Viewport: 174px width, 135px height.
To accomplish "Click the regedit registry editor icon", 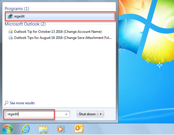I will (10, 16).
